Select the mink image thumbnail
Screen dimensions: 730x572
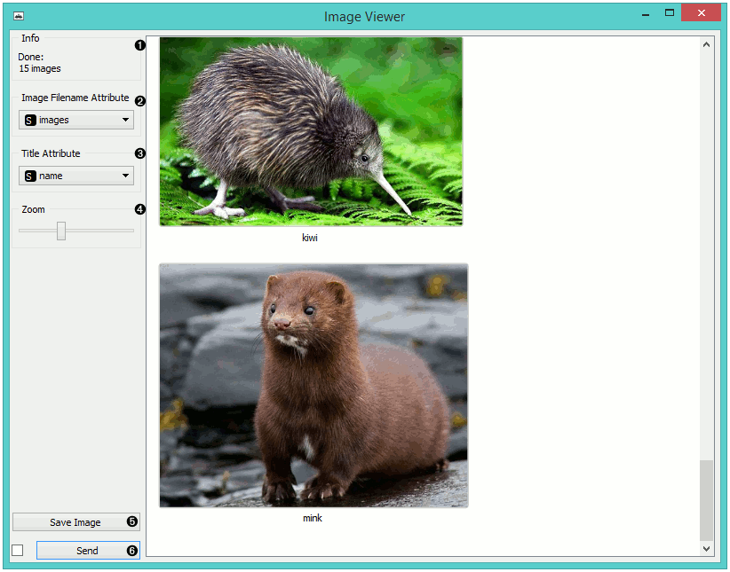pyautogui.click(x=313, y=385)
